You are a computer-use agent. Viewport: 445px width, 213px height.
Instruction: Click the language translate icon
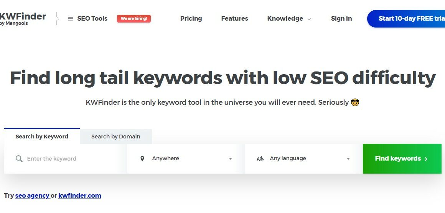coord(260,159)
